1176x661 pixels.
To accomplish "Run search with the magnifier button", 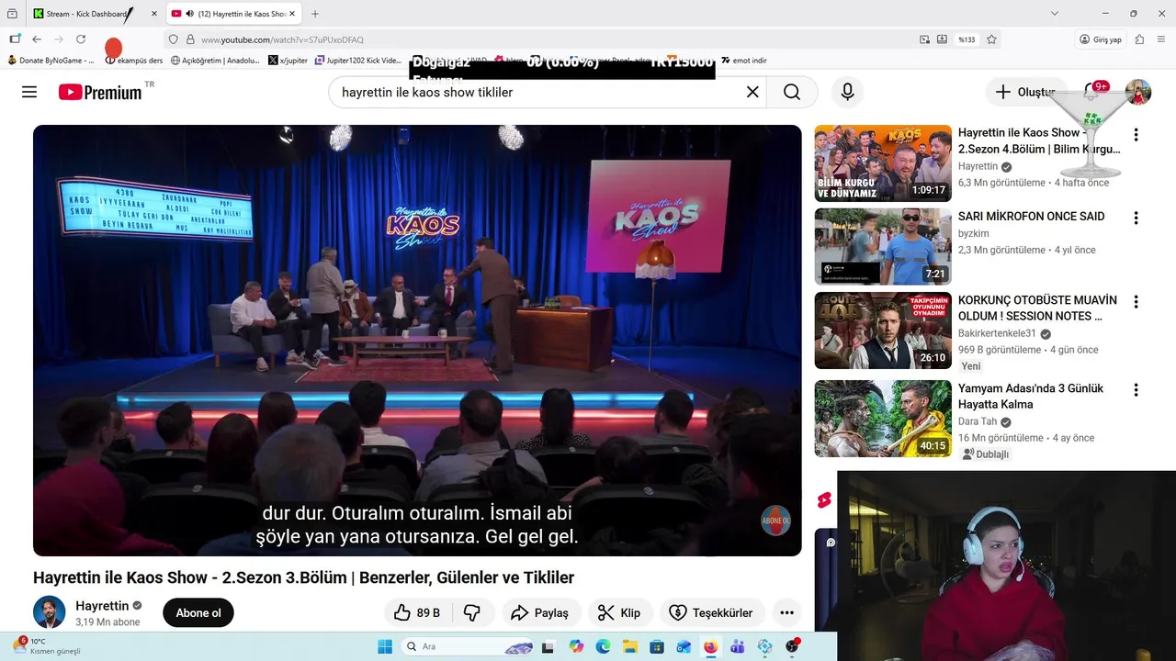I will (x=792, y=92).
